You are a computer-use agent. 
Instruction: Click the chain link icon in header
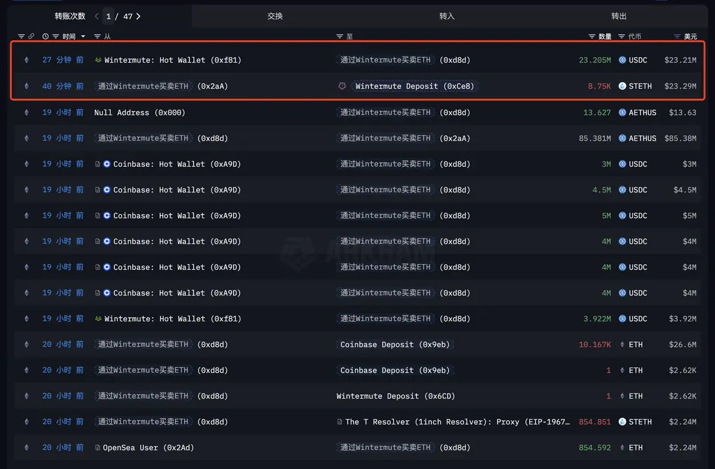(32, 36)
